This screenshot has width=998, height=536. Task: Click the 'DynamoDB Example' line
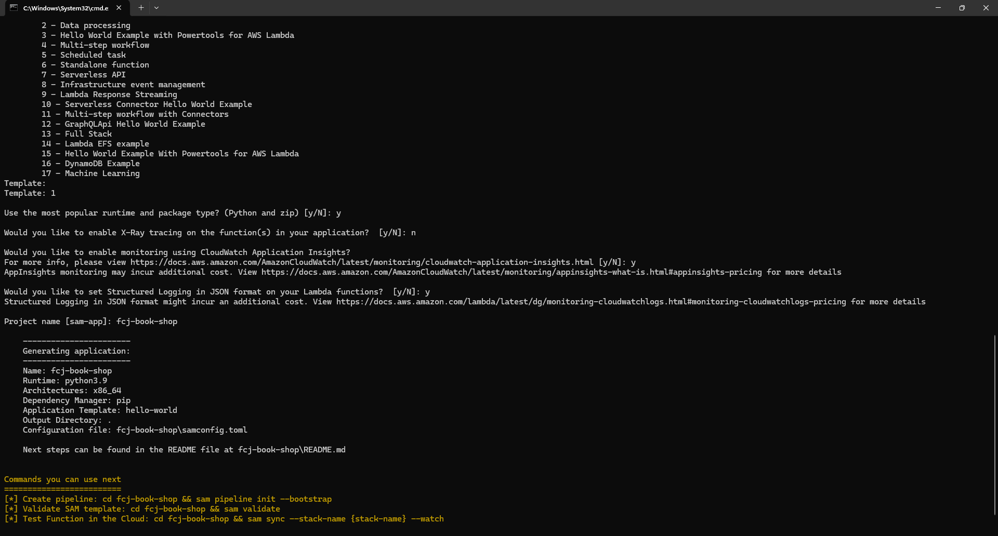click(90, 164)
